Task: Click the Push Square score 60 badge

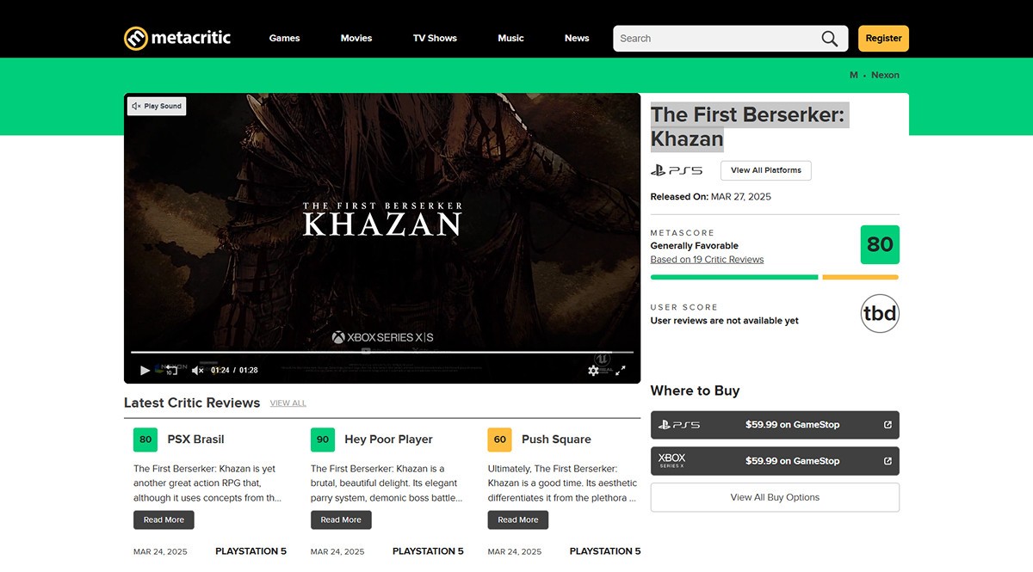Action: (500, 439)
